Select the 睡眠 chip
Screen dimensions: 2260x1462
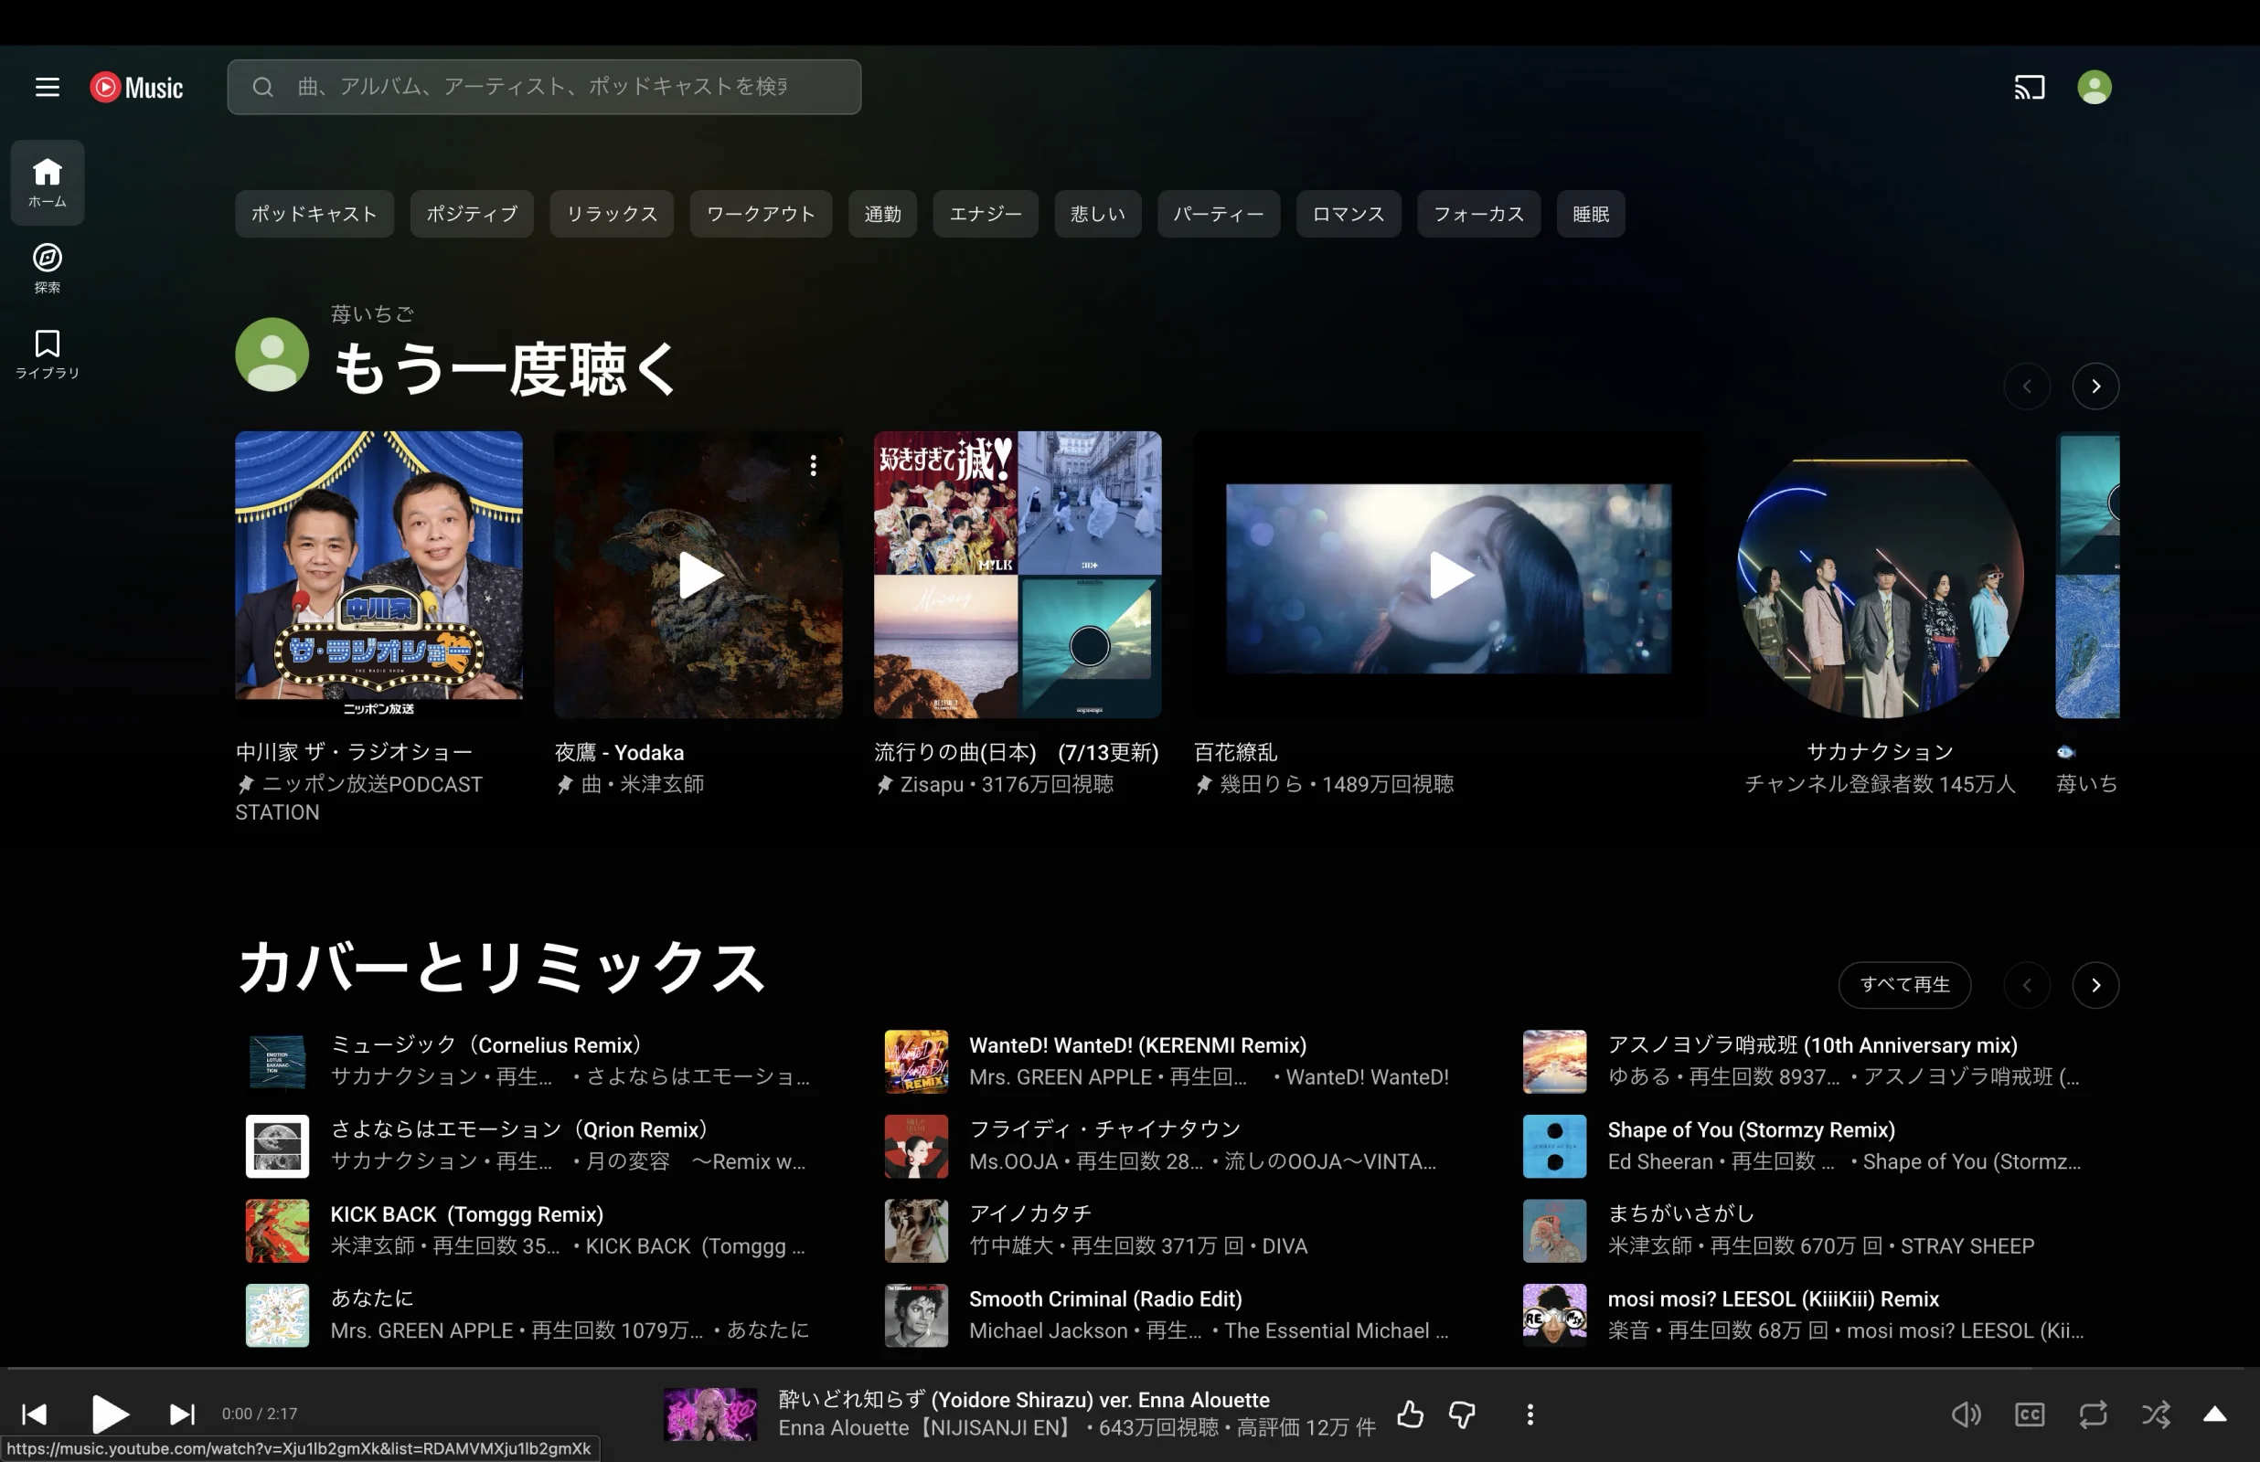pyautogui.click(x=1591, y=214)
